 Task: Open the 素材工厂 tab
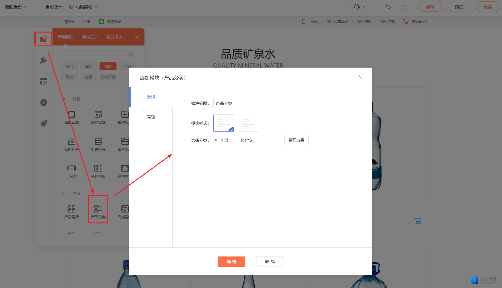90,37
